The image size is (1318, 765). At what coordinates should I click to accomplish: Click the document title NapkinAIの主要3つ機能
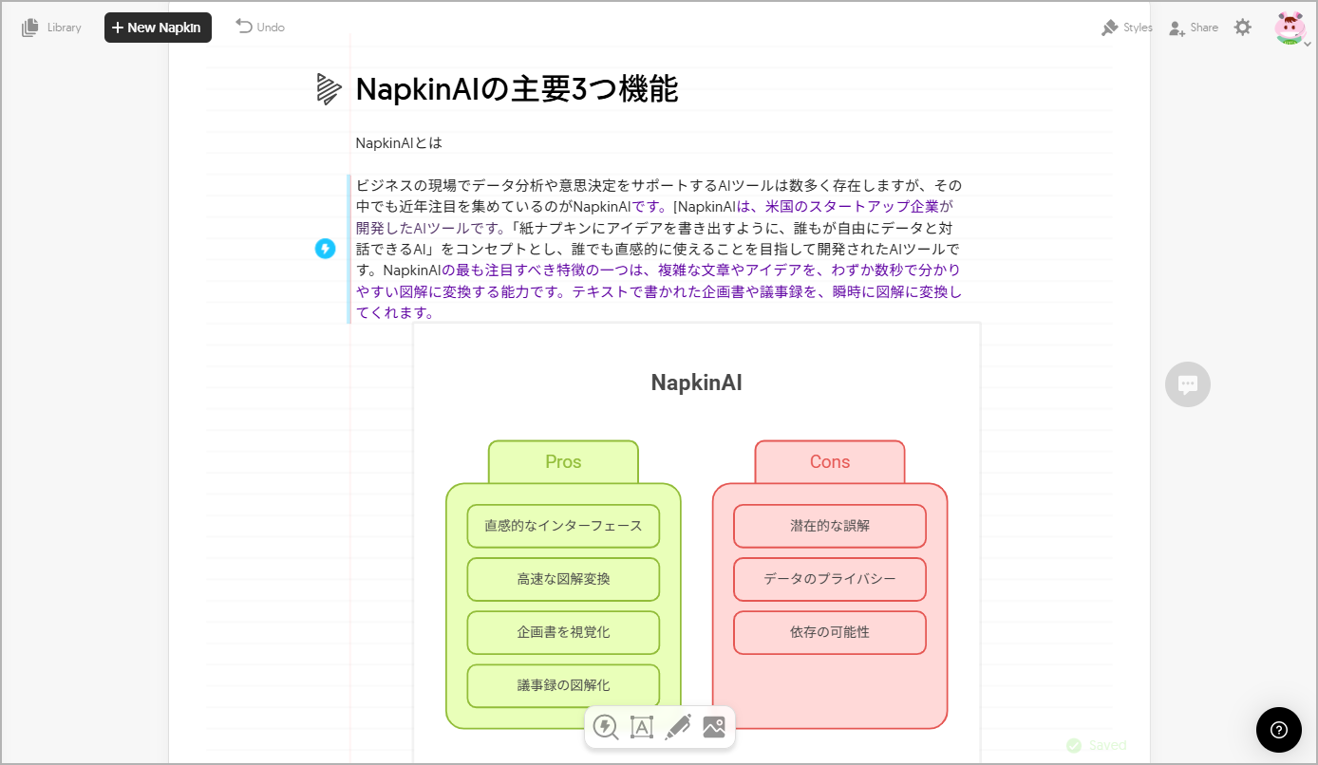[517, 89]
